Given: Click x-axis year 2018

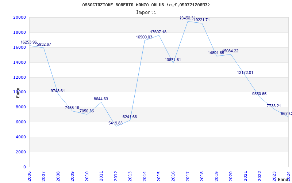Looking at the screenshot, I should click(x=202, y=176).
